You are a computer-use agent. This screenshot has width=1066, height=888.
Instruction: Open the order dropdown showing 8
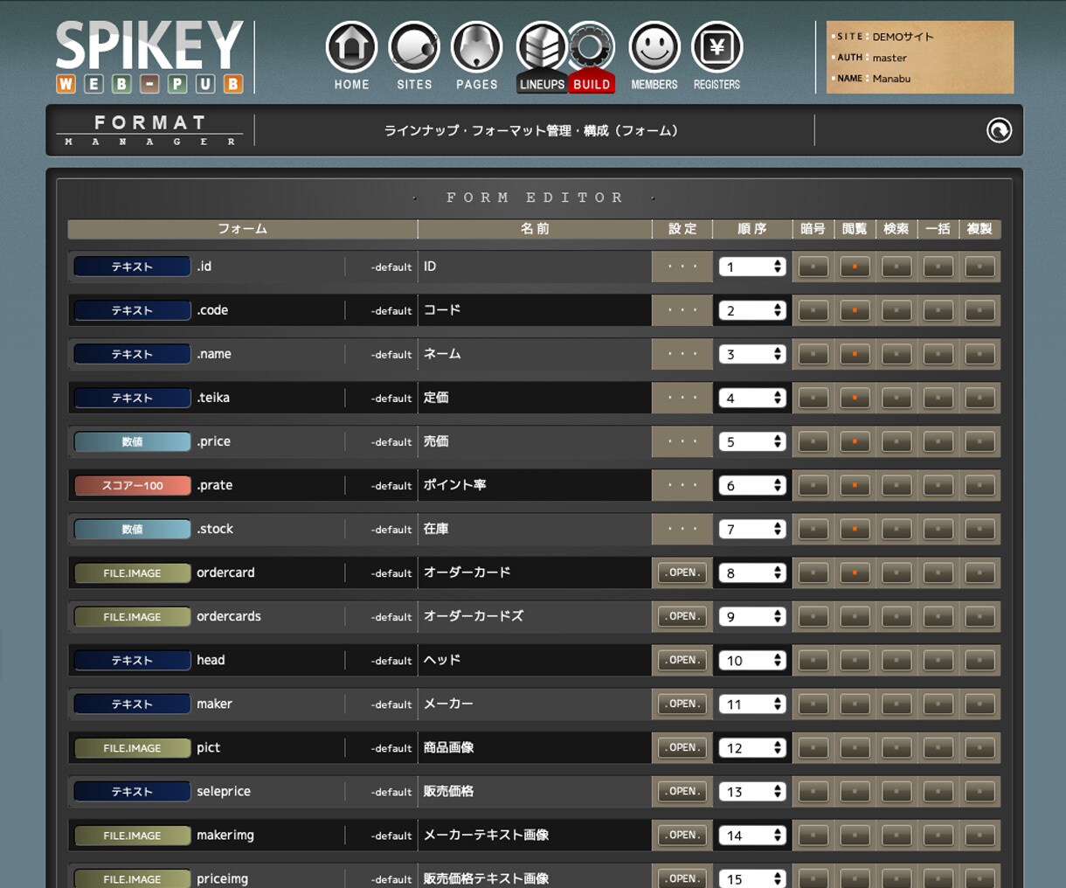pos(752,572)
